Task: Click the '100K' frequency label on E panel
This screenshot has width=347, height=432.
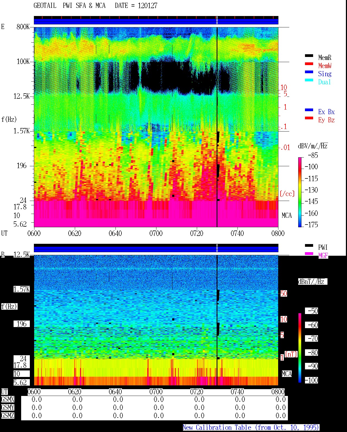Action: click(23, 61)
